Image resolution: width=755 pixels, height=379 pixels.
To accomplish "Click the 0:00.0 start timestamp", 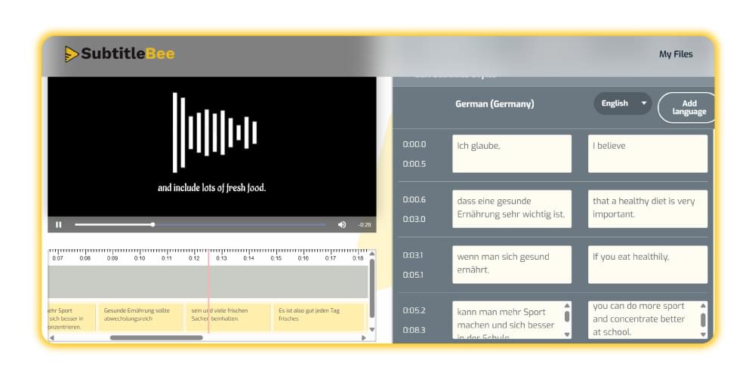I will click(x=414, y=144).
